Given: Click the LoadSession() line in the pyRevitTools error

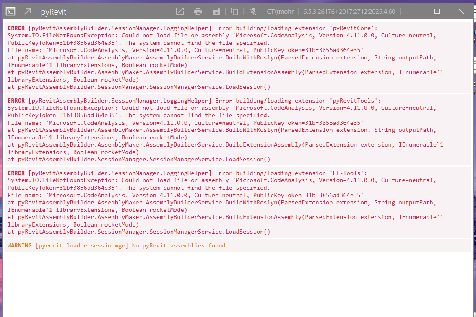Looking at the screenshot, I should click(139, 160).
